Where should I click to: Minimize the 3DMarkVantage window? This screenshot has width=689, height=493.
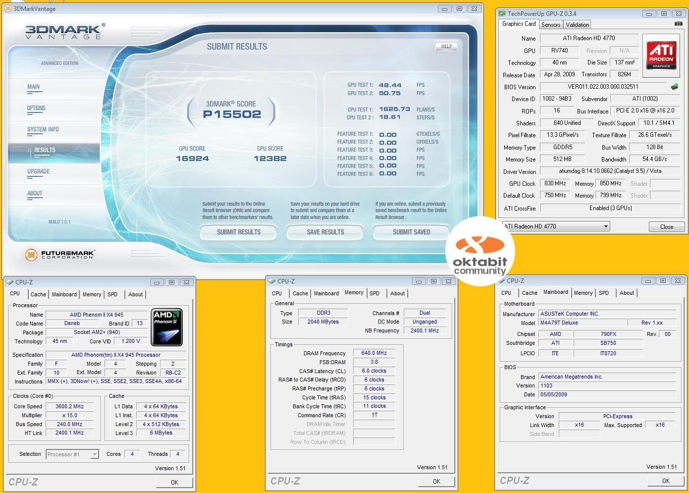444,8
